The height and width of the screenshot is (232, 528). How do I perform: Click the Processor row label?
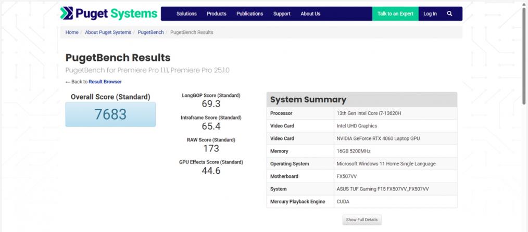click(x=281, y=113)
